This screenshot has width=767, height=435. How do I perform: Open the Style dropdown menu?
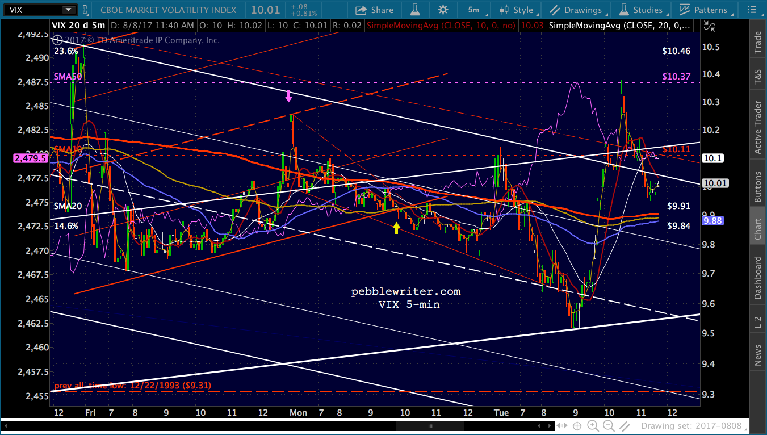[517, 10]
